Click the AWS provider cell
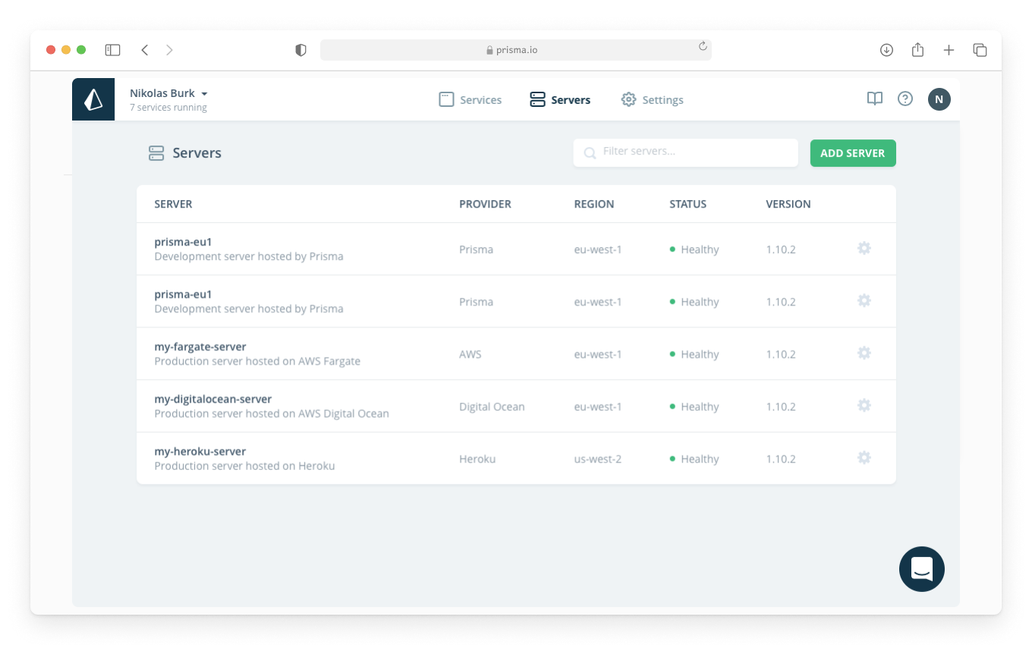This screenshot has height=645, width=1032. [470, 354]
